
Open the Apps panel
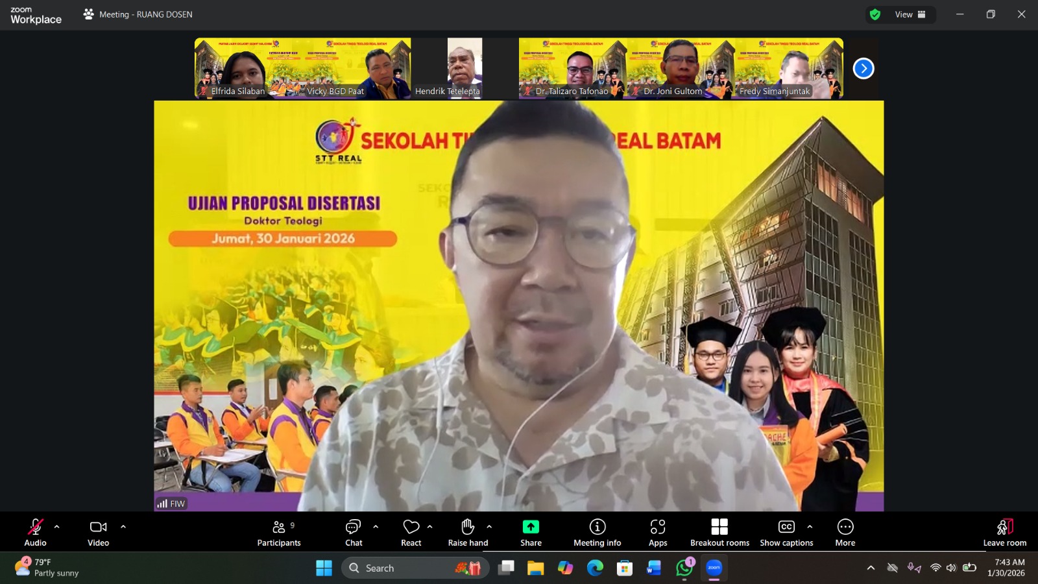tap(658, 532)
